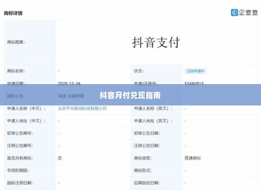Click the 企查查 logo icon
261x190 pixels.
[234, 12]
